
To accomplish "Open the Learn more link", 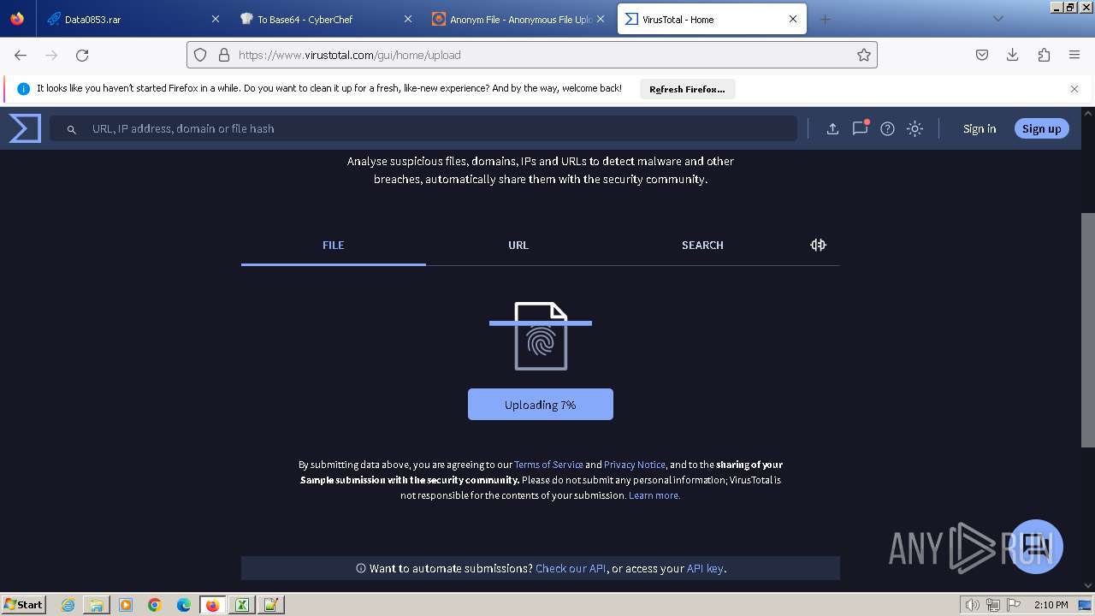I will [x=654, y=495].
